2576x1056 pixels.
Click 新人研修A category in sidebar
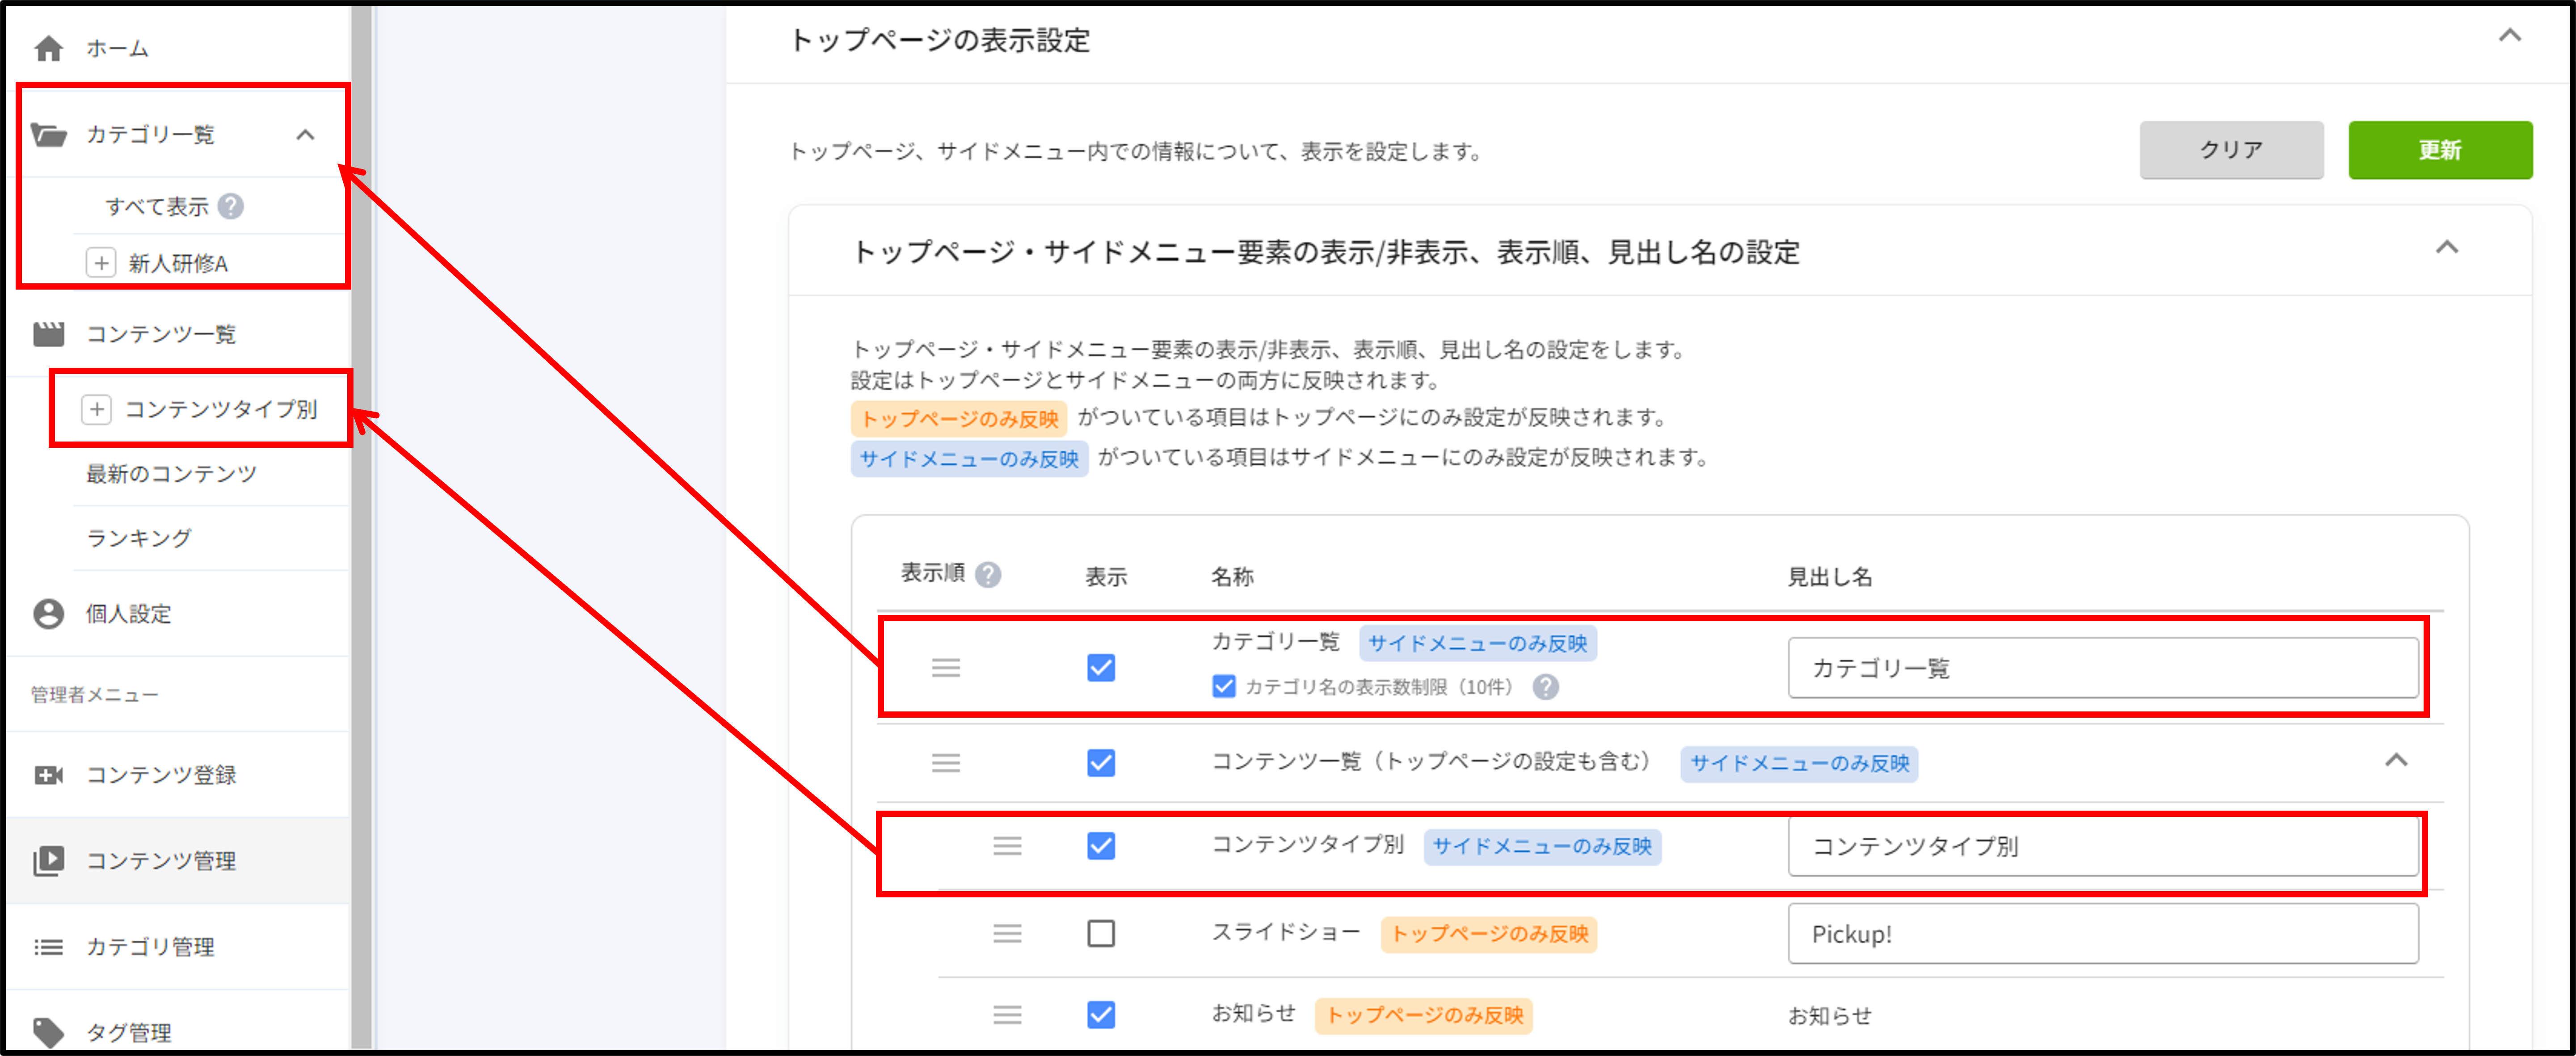(x=178, y=263)
